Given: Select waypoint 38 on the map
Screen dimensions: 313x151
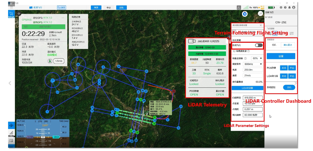Looking at the screenshot, I should point(78,64).
